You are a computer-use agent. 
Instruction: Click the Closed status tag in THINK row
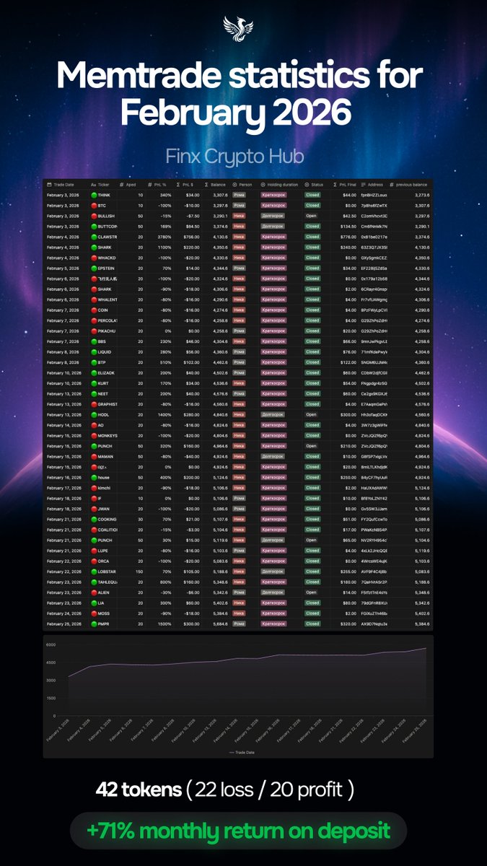coord(312,195)
